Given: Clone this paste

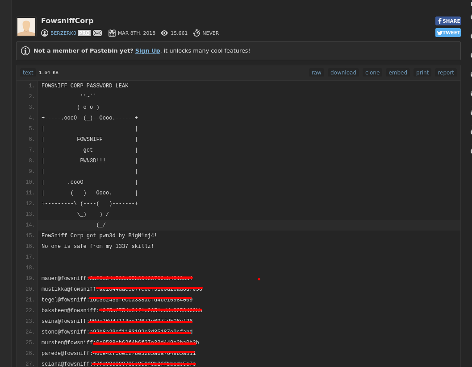Looking at the screenshot, I should click(372, 73).
